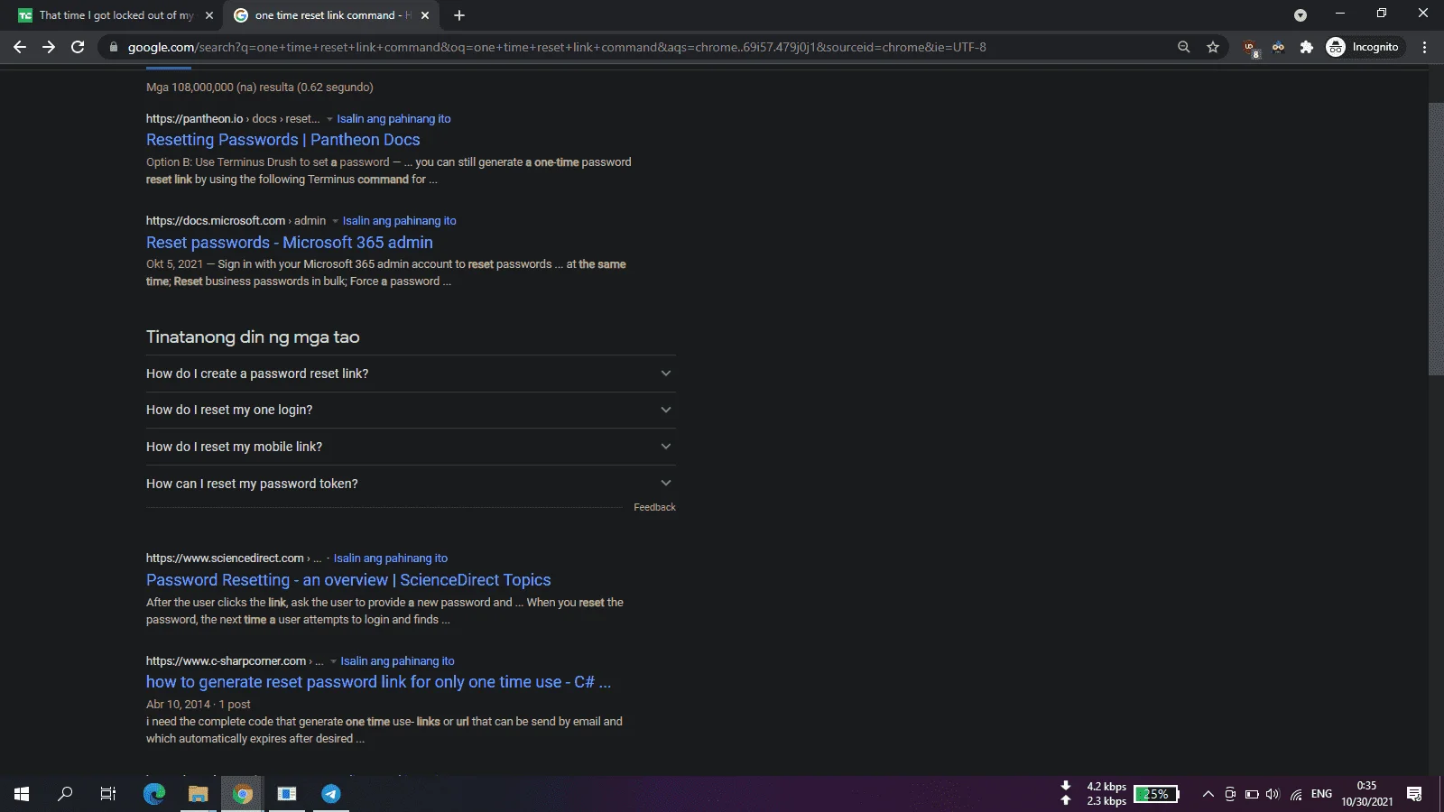This screenshot has width=1444, height=812.
Task: Open 'Reset passwords - Microsoft 365 admin' result
Action: pos(289,243)
